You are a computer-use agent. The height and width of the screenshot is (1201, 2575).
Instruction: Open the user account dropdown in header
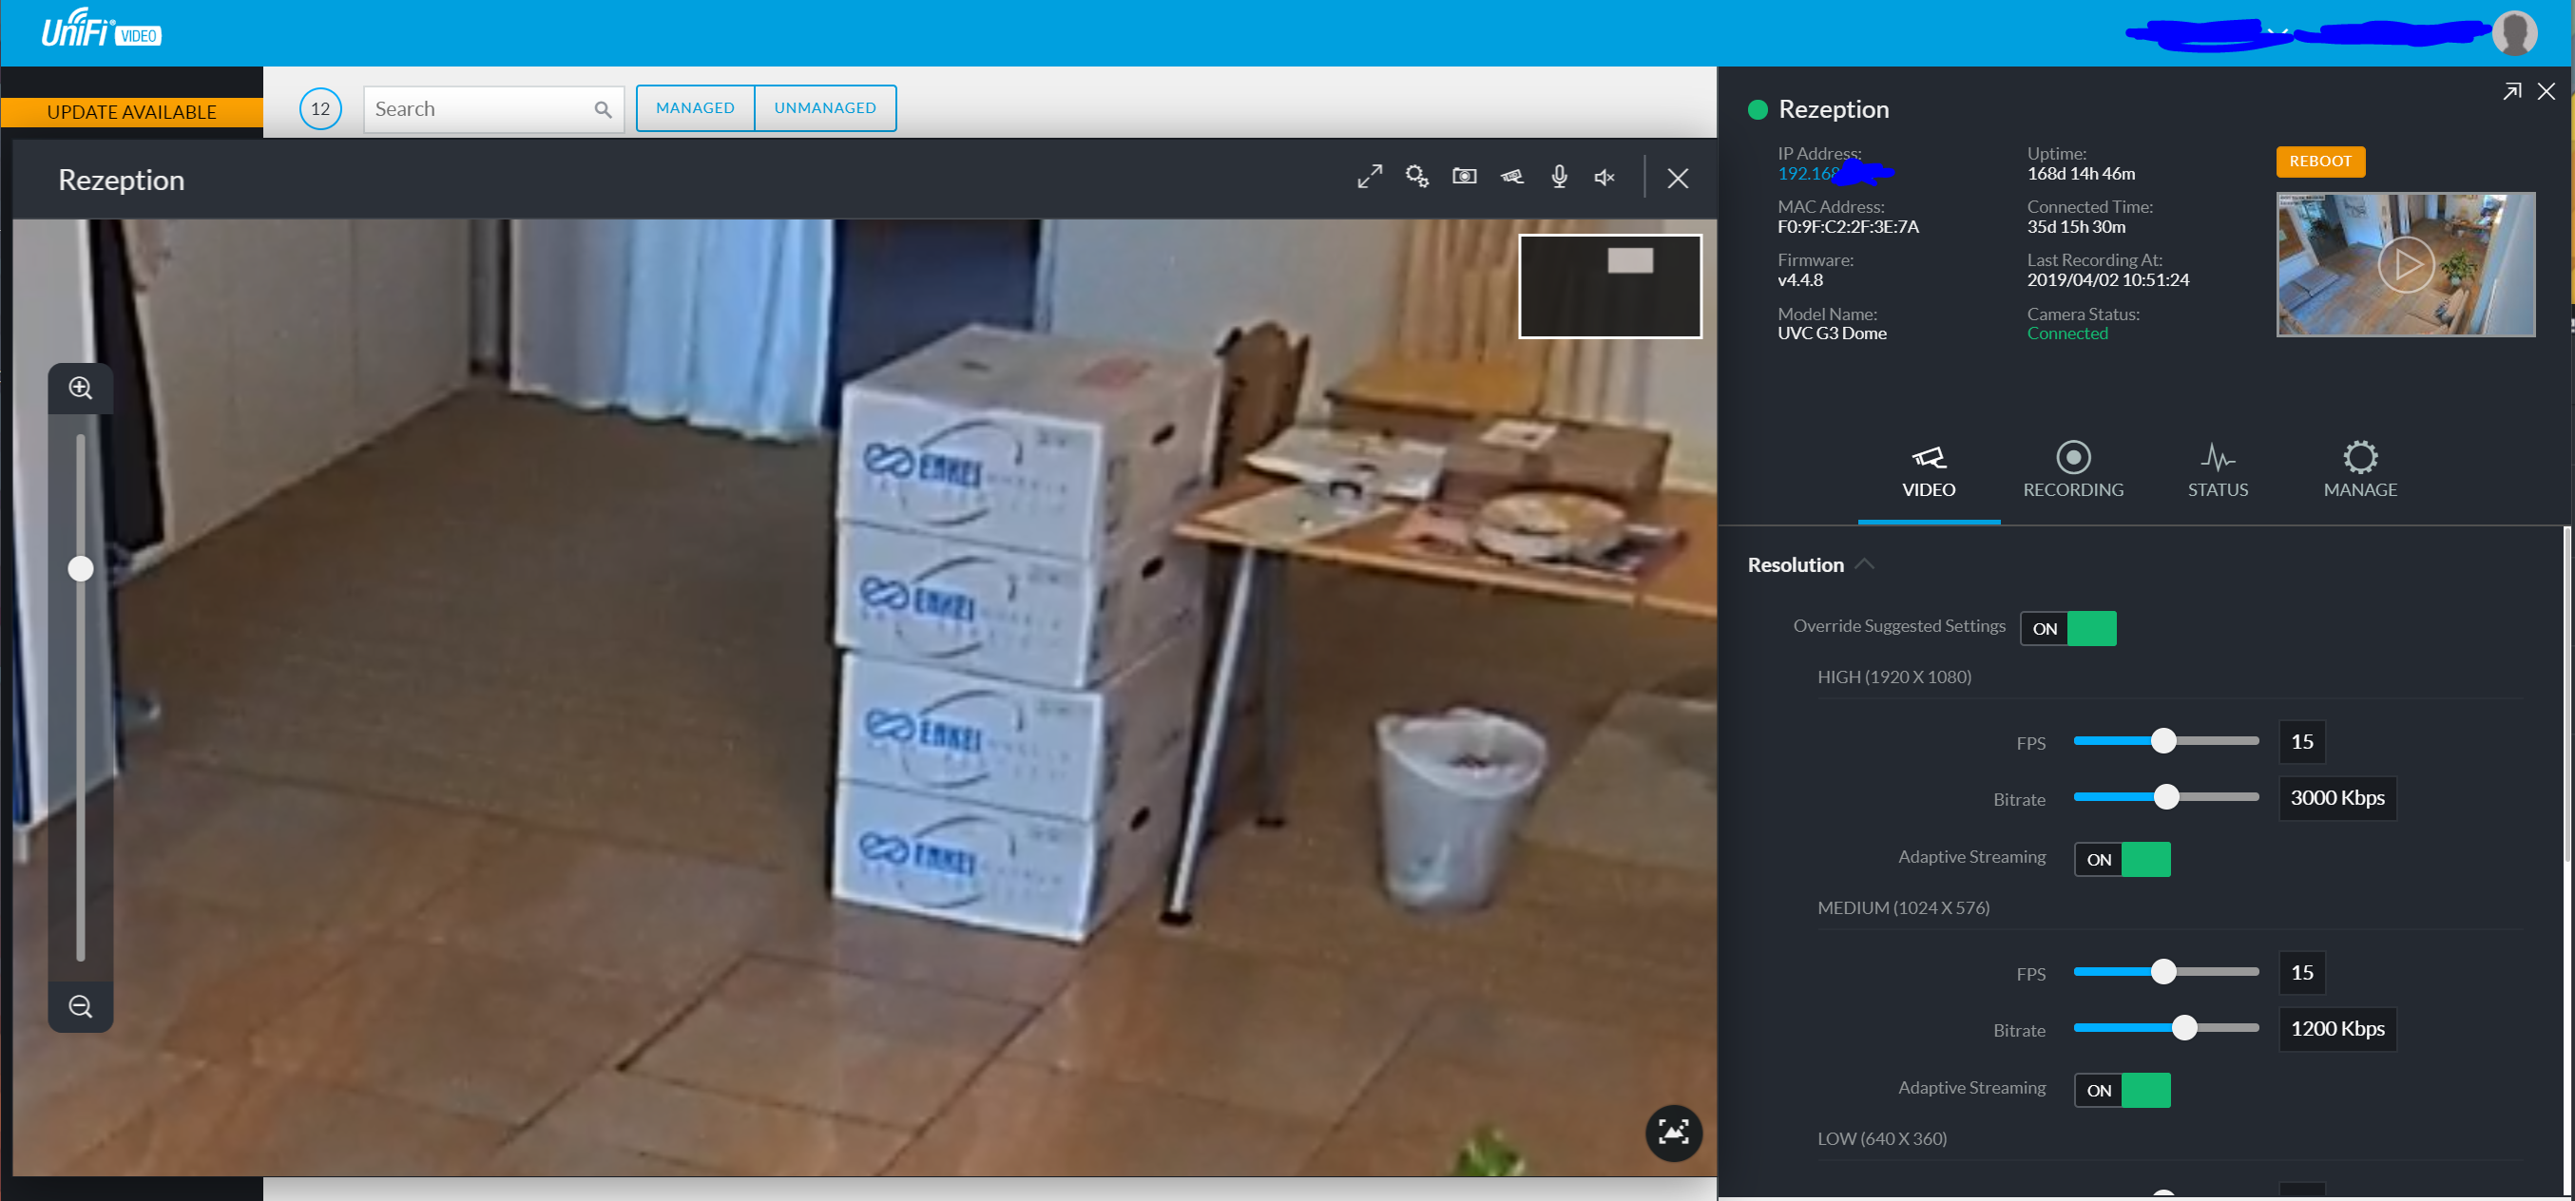(x=2279, y=33)
